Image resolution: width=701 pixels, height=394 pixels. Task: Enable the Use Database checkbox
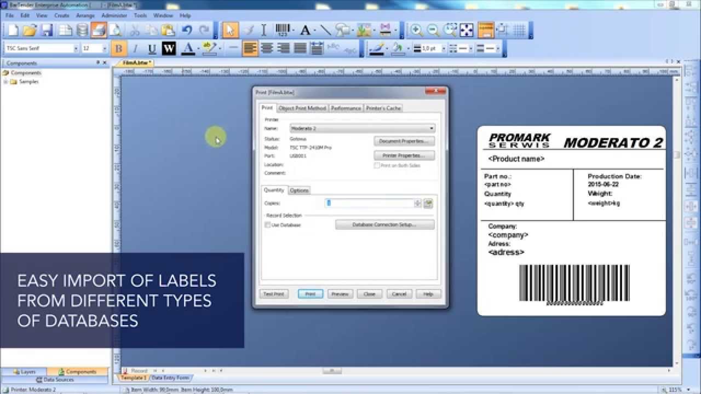(x=267, y=225)
